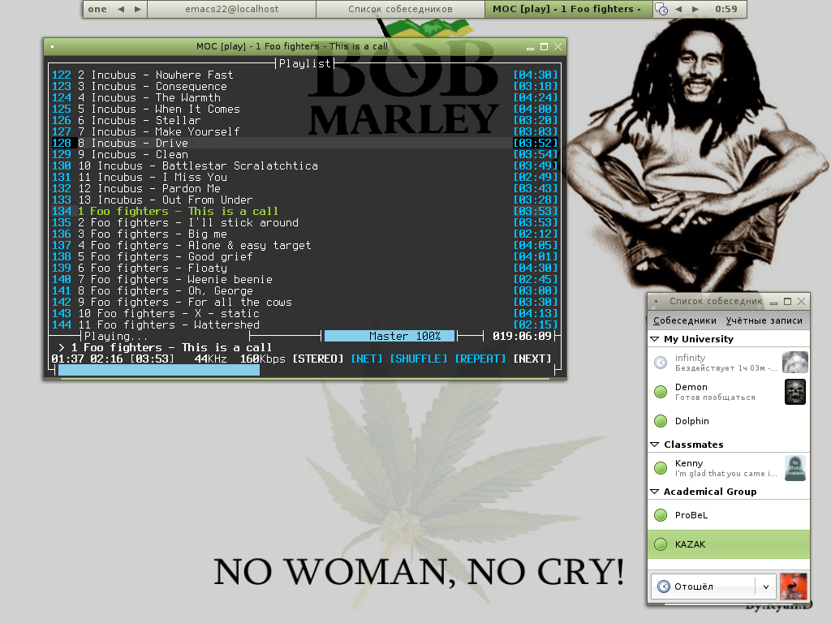
Task: Toggle the REPEAT indicator in MOC
Action: 480,359
